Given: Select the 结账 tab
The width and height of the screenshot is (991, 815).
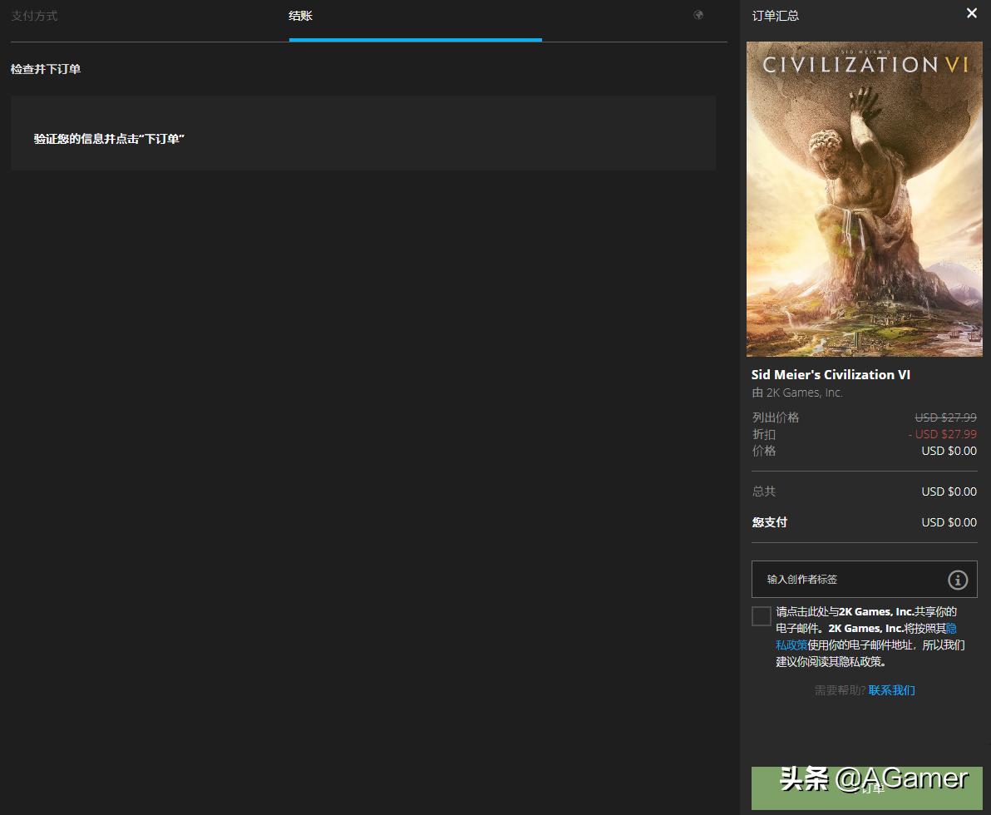Looking at the screenshot, I should click(x=300, y=16).
